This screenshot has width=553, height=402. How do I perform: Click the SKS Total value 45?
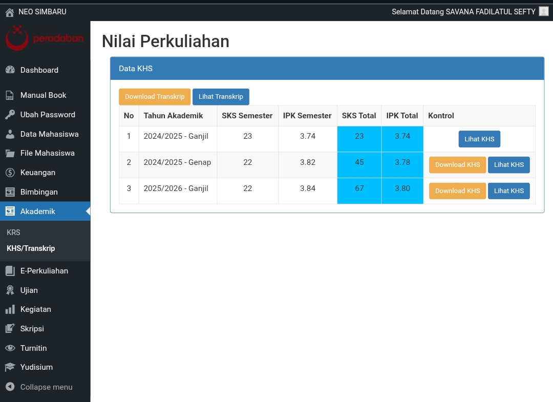coord(359,162)
